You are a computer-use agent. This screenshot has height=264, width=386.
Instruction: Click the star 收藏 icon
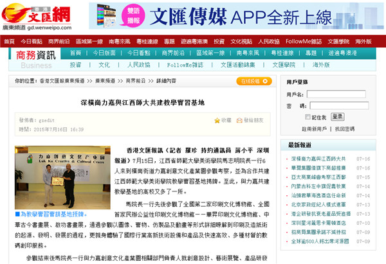[x=217, y=121]
